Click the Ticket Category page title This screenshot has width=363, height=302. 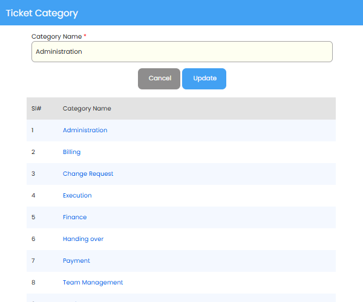[x=42, y=13]
